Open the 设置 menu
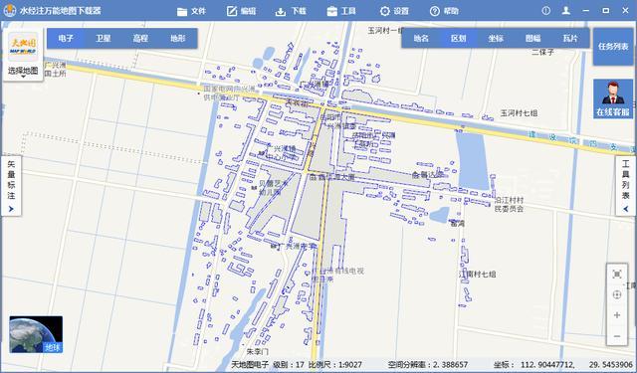Screen dimensions: 637x373 (394, 11)
